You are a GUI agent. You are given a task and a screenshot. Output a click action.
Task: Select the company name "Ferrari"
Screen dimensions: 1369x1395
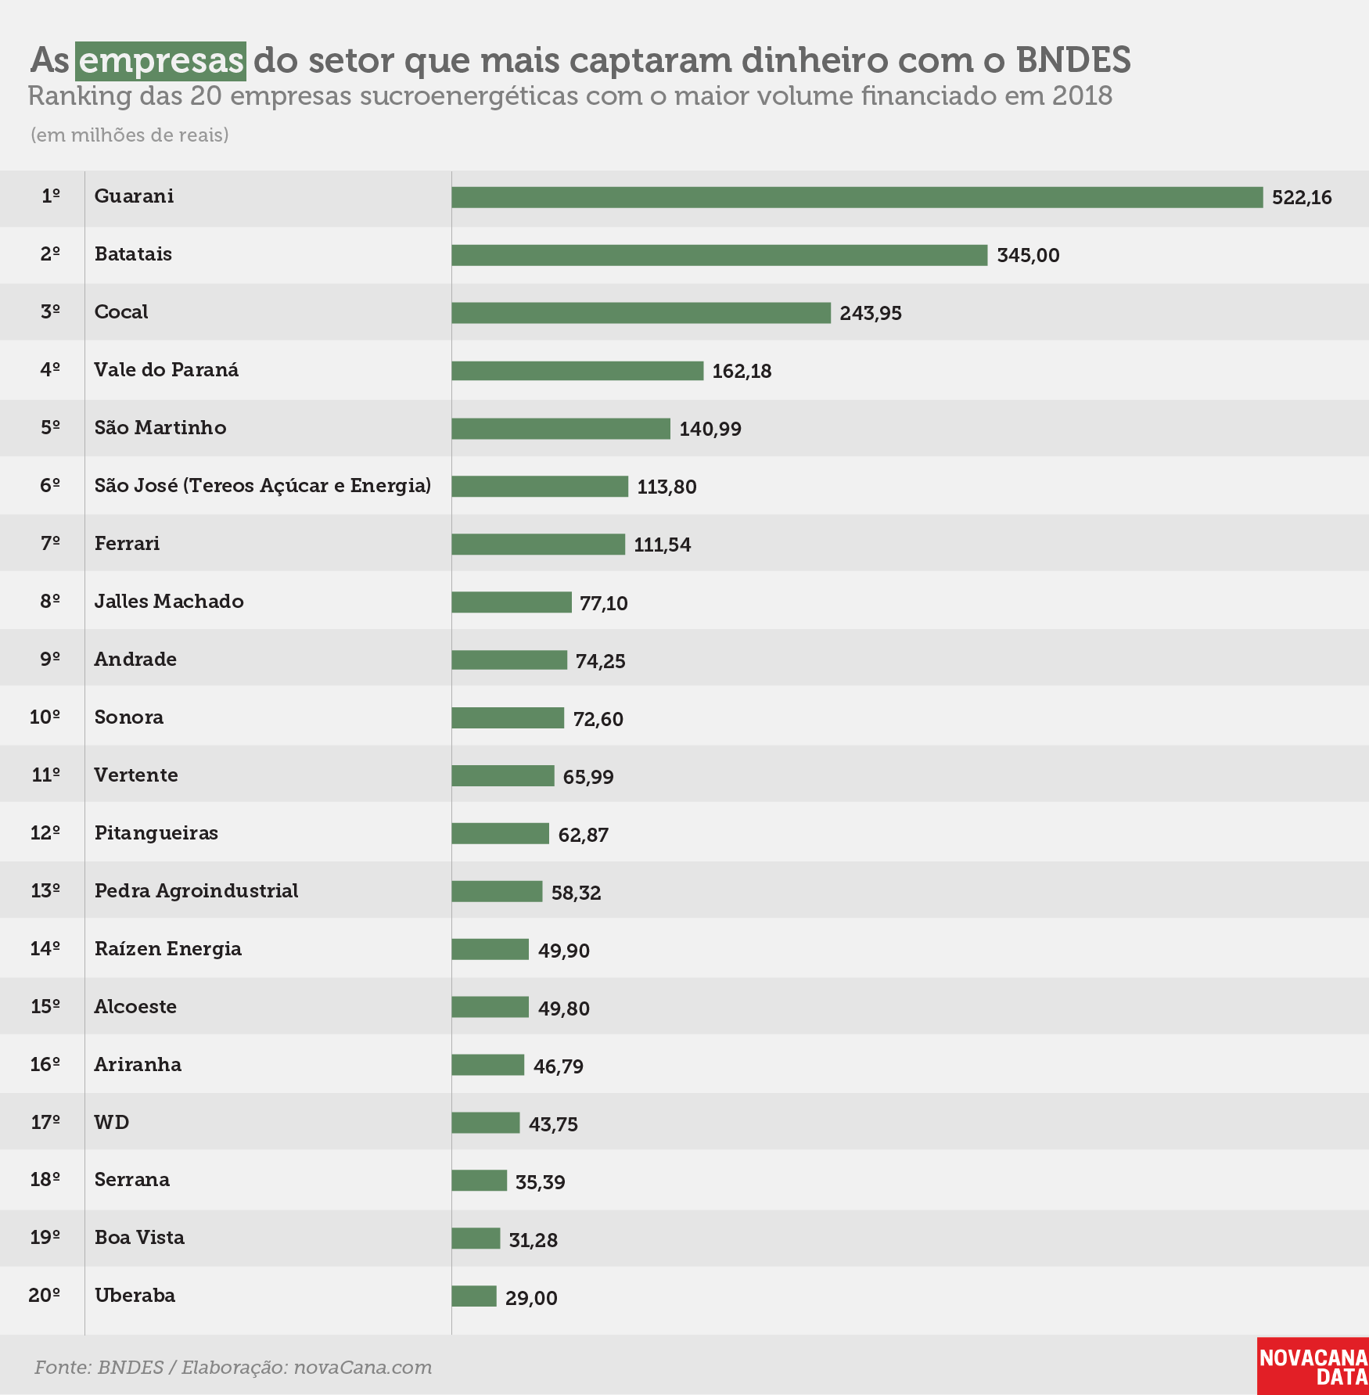click(x=127, y=544)
